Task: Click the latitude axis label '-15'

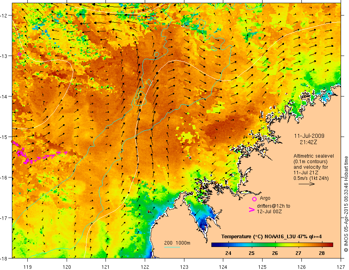Action: tap(4, 137)
